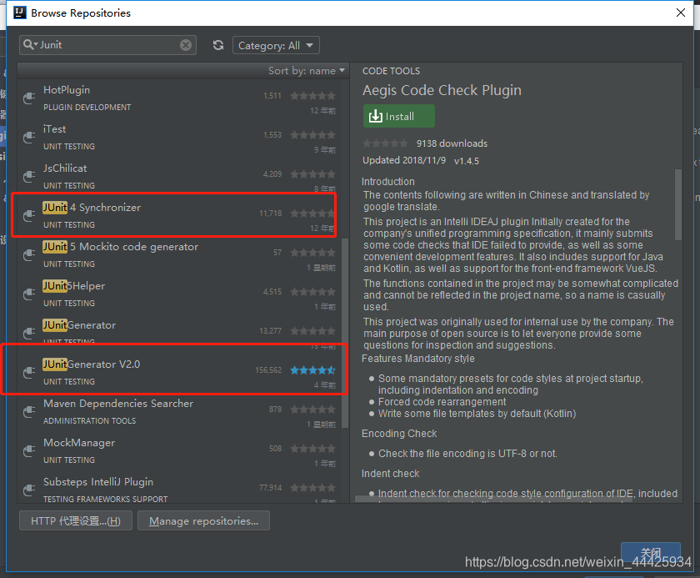Open the Category: All dropdown
Image resolution: width=700 pixels, height=578 pixels.
(x=276, y=45)
